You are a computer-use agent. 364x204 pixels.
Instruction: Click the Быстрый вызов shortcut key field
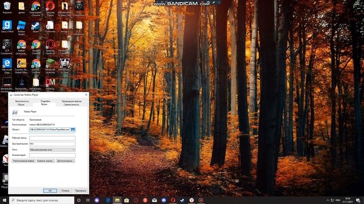coord(52,144)
